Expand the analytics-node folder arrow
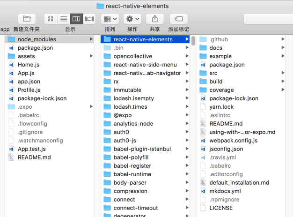293x217 pixels. (x=187, y=123)
